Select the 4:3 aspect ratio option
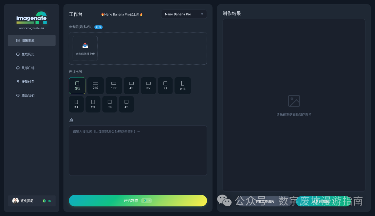The height and width of the screenshot is (216, 375). pos(131,85)
